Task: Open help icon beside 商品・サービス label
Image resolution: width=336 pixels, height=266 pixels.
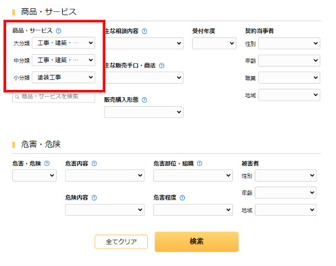Action: click(x=58, y=31)
